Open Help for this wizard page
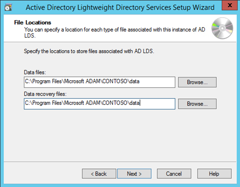The image size is (240, 187). (x=214, y=174)
